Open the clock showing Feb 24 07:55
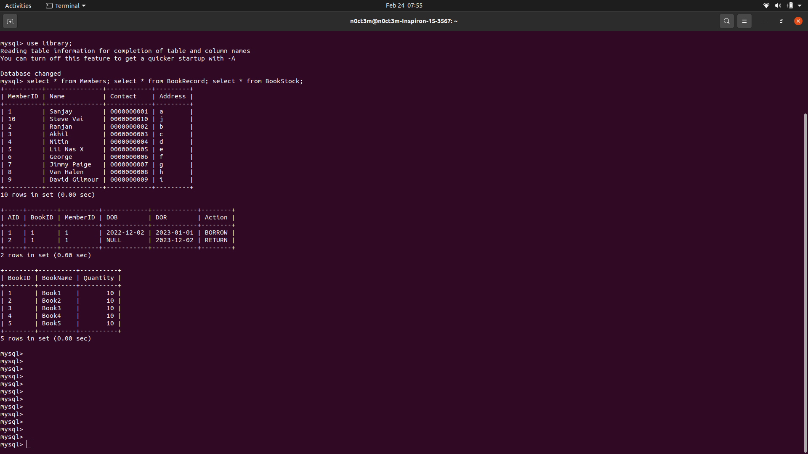The image size is (808, 454). click(x=404, y=5)
